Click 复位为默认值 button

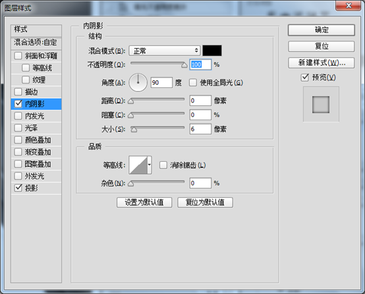205,203
